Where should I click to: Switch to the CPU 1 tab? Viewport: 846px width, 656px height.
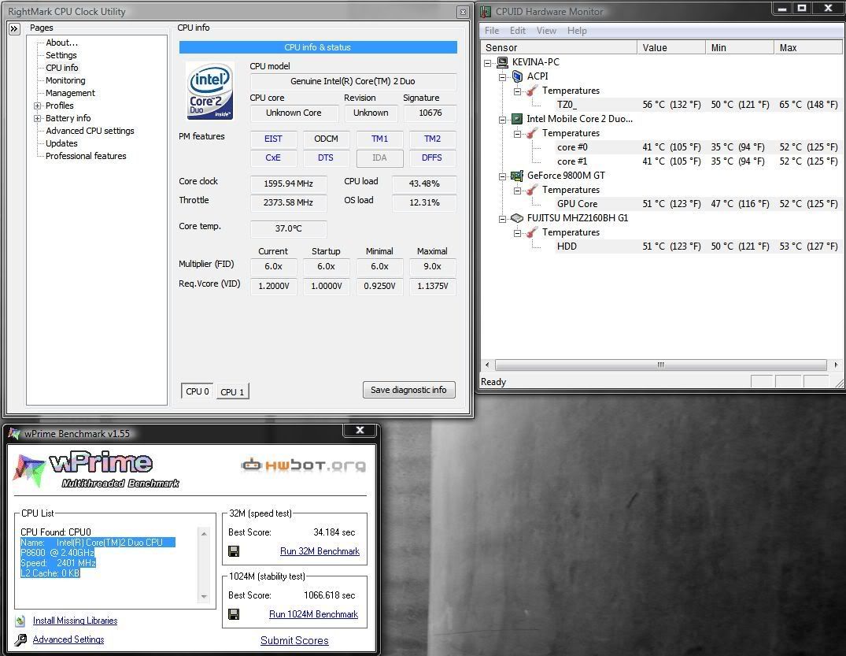tap(232, 392)
